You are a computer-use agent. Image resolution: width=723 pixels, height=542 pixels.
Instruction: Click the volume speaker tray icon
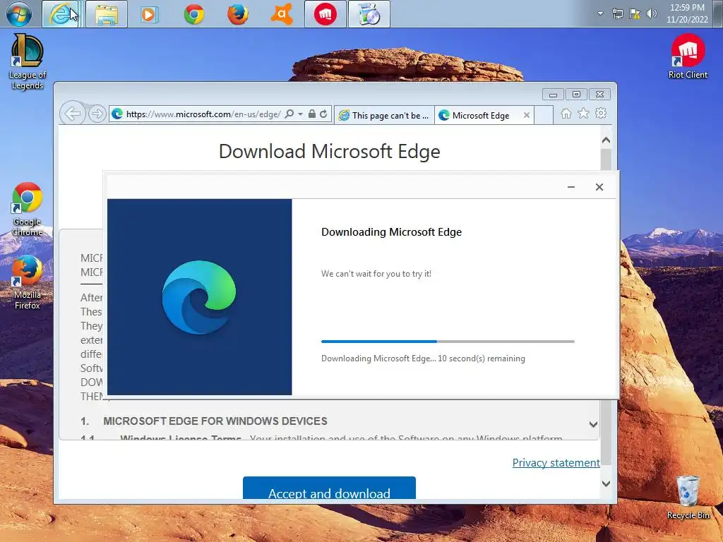[651, 13]
